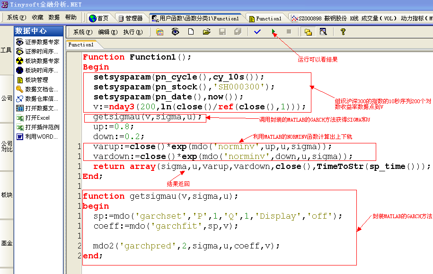
Task: Click the green Run (执行) play icon
Action: coord(273,32)
